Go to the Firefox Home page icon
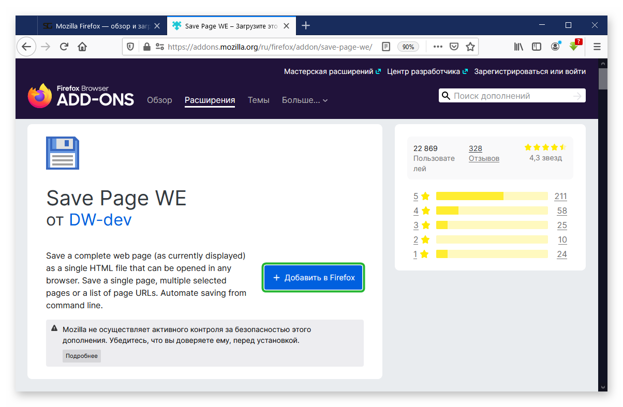This screenshot has height=407, width=623. point(82,47)
